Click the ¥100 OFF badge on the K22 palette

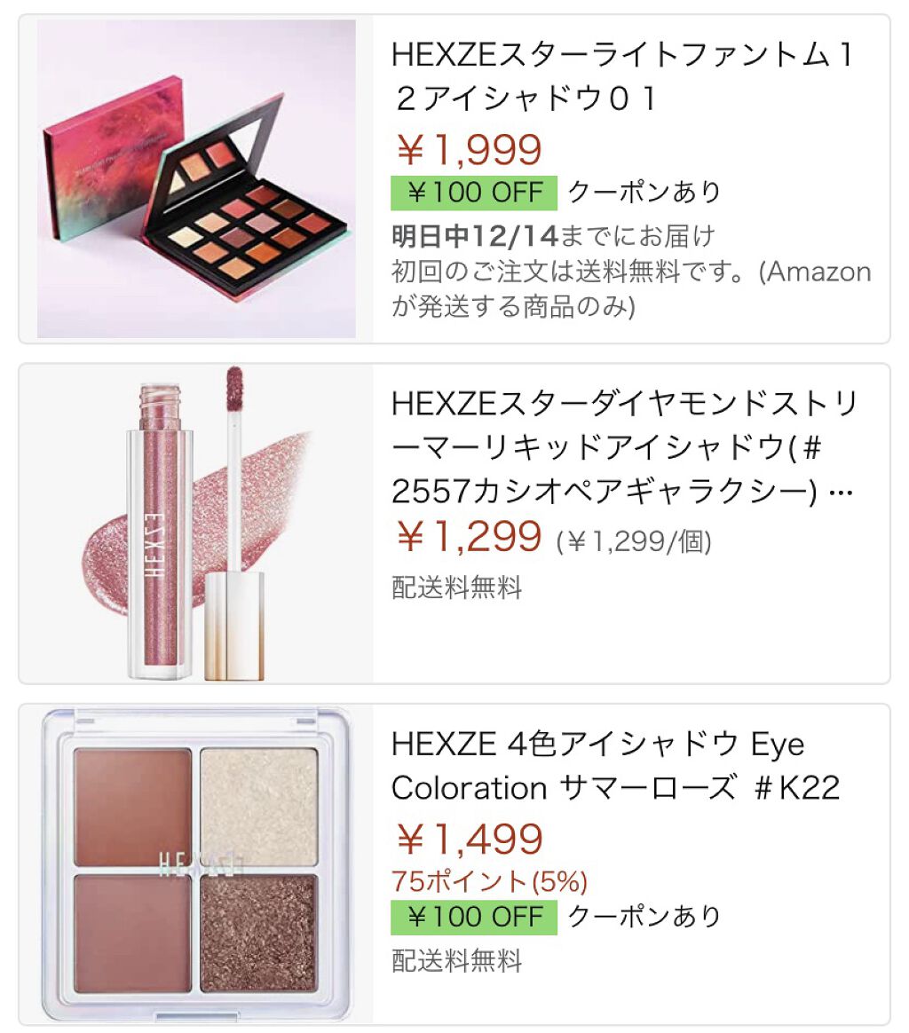474,917
